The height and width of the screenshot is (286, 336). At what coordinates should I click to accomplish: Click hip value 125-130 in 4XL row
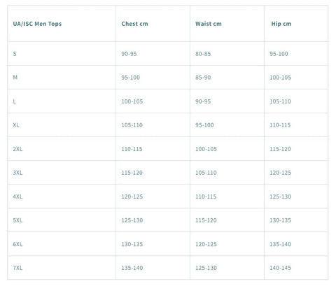click(280, 196)
